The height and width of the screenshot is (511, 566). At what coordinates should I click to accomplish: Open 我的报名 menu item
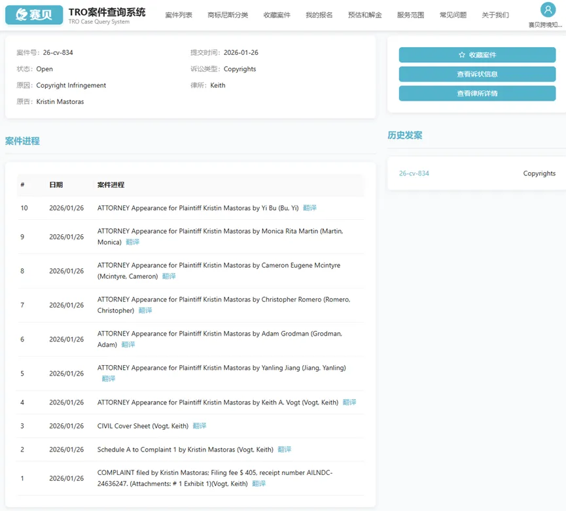(319, 15)
